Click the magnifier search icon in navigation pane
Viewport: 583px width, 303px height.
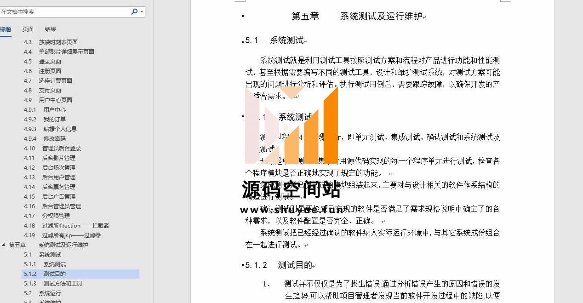tap(134, 11)
